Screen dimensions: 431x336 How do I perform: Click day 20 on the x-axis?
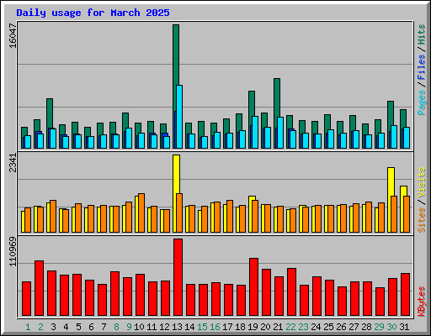265,327
